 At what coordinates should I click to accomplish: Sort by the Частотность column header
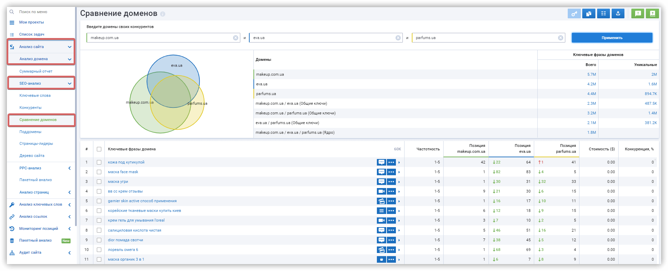pos(428,149)
